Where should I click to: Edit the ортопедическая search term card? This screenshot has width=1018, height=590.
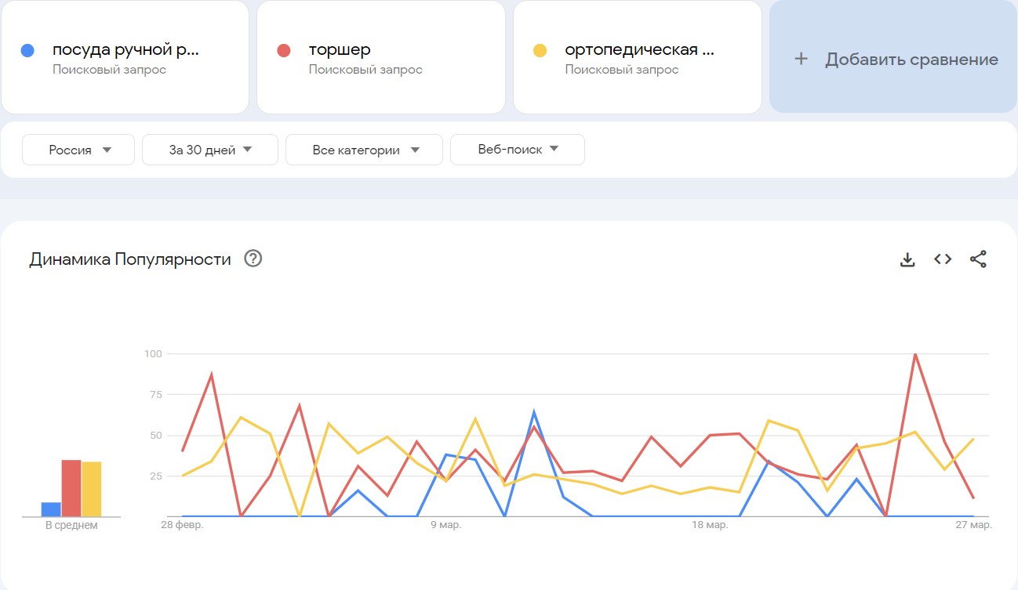[638, 56]
